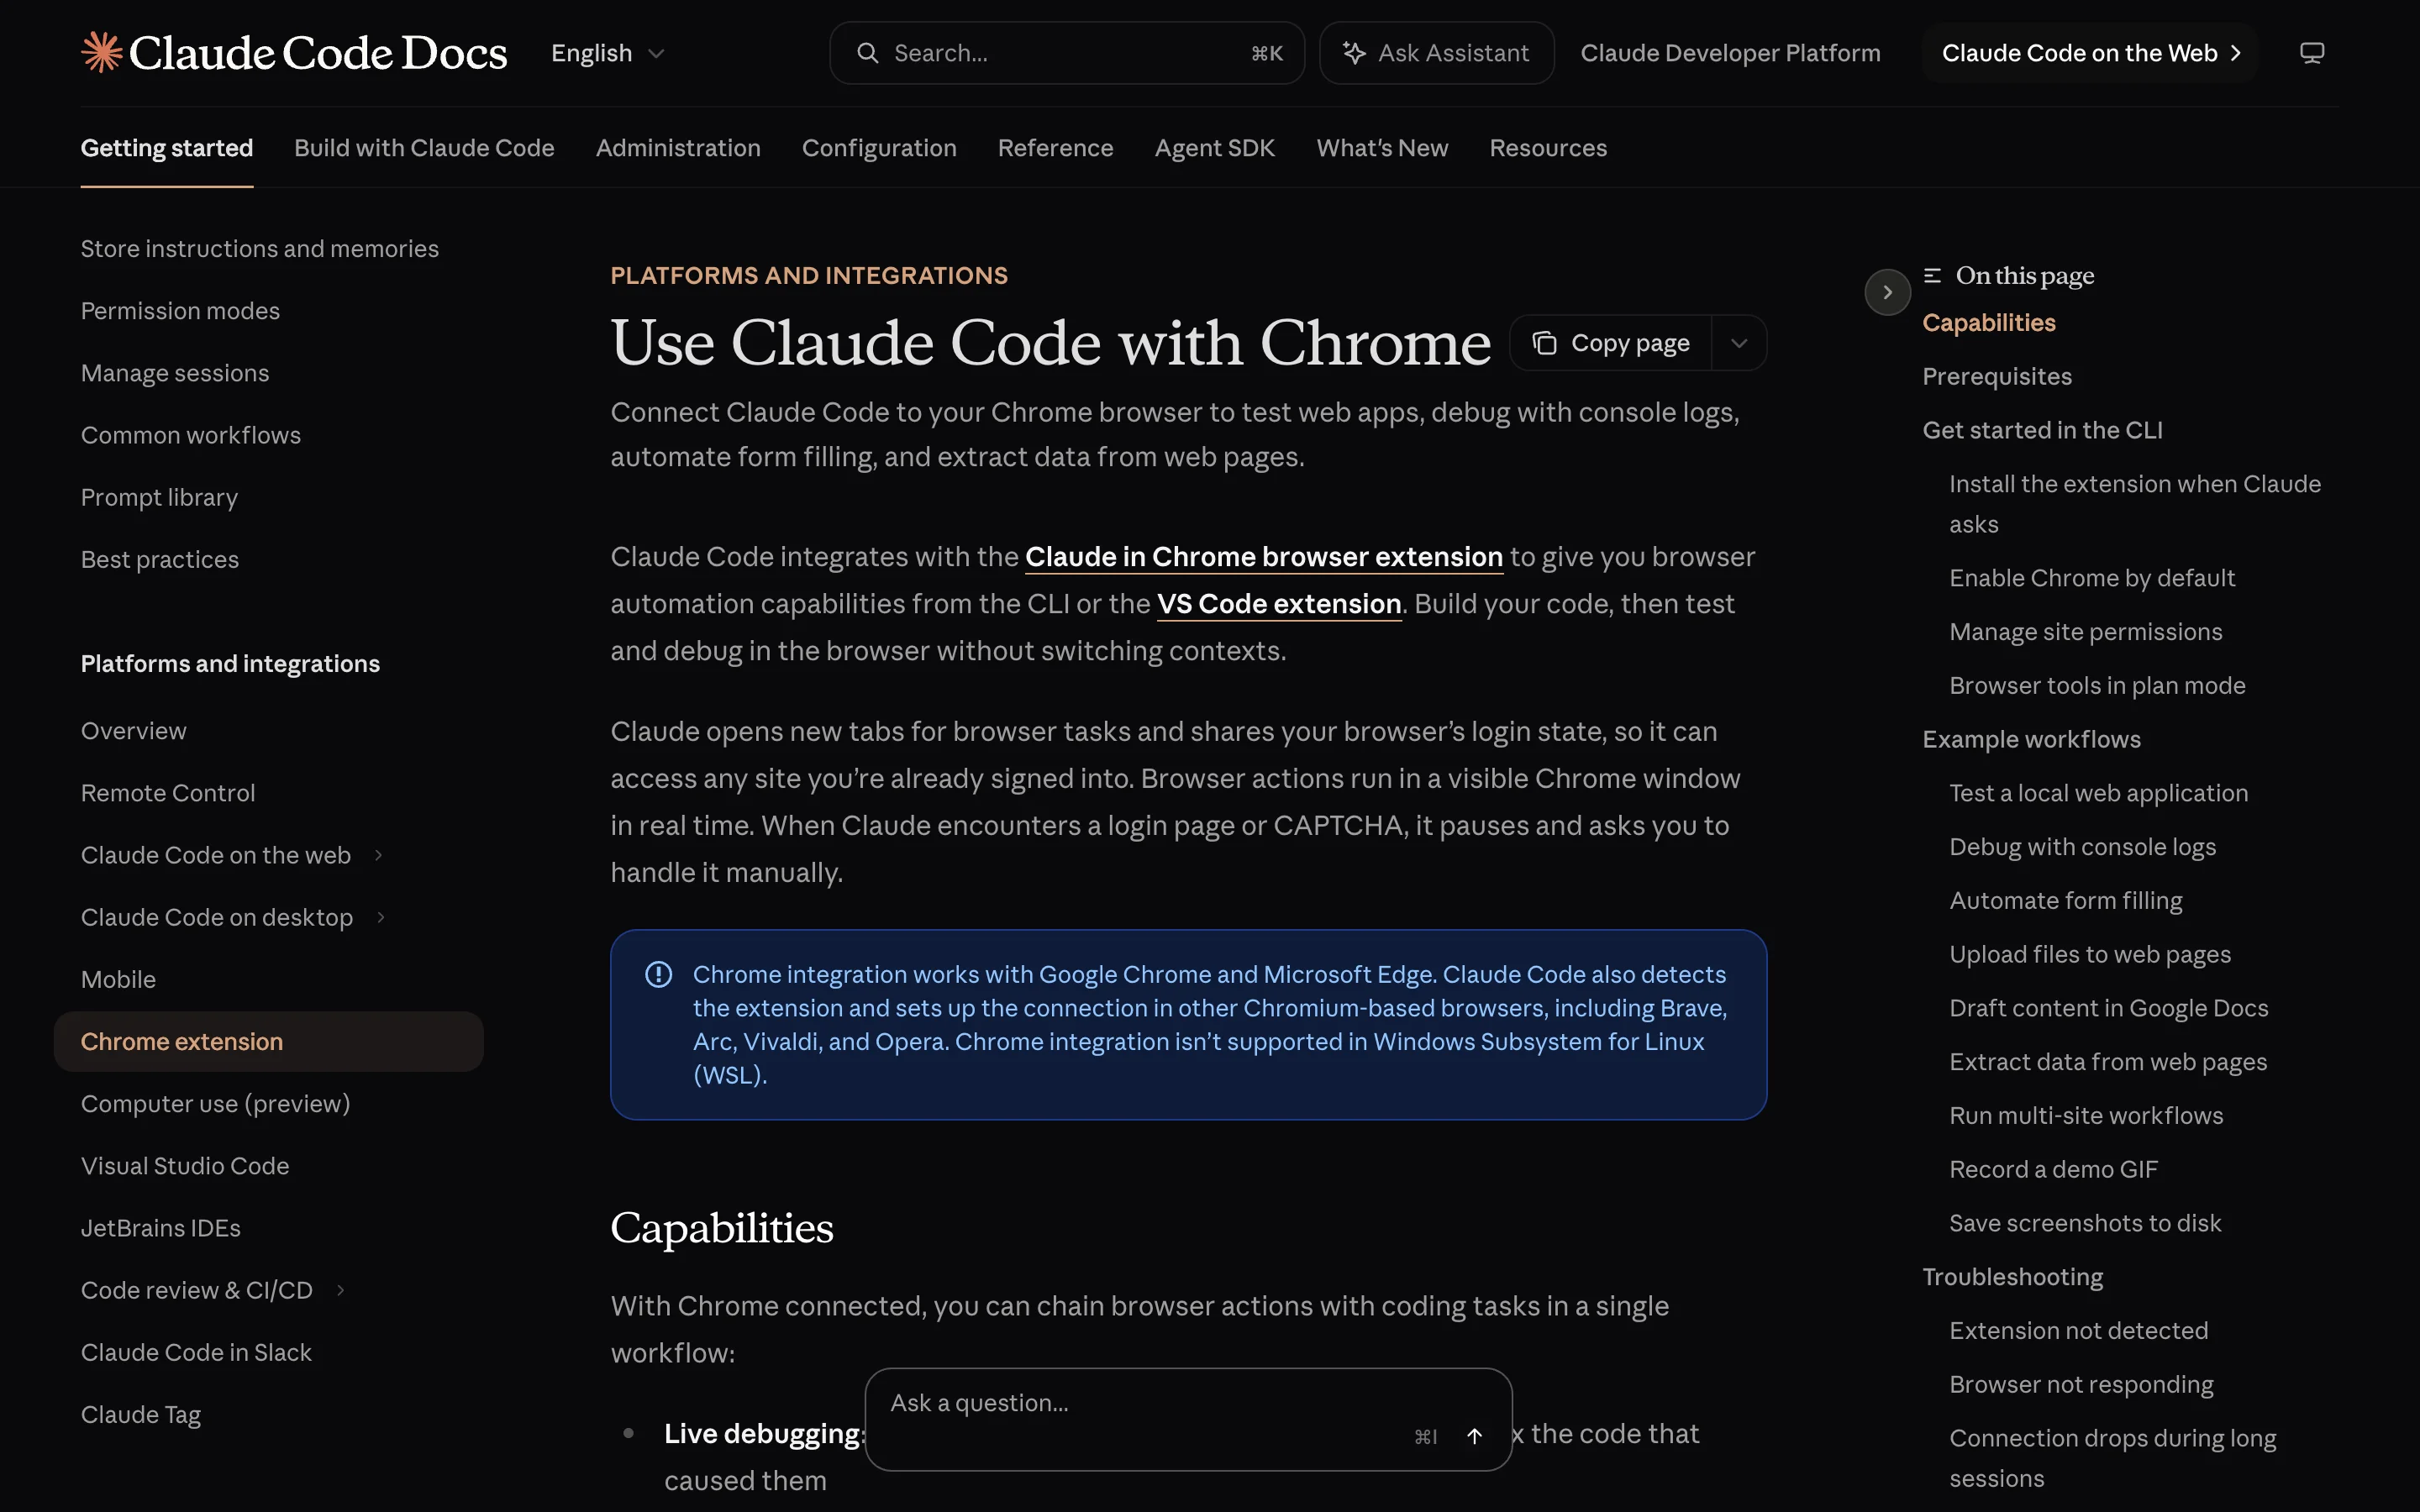
Task: Jump to Extension not detected
Action: click(2079, 1331)
